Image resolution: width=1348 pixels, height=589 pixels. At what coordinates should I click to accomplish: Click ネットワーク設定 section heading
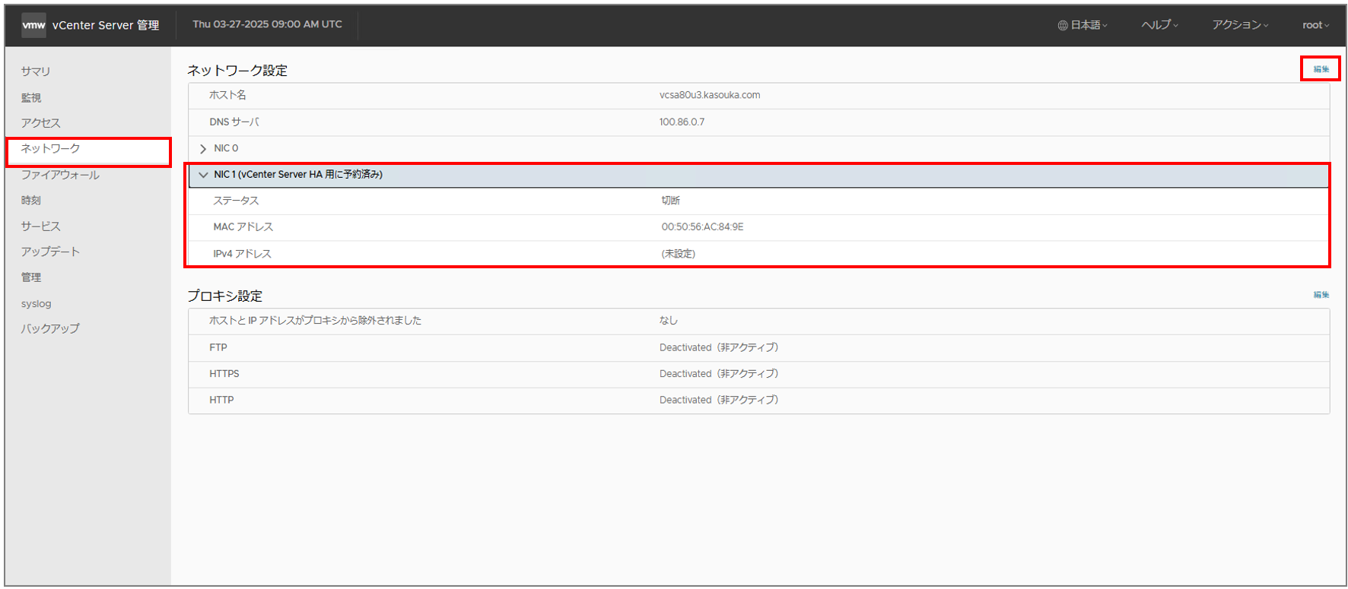point(237,71)
